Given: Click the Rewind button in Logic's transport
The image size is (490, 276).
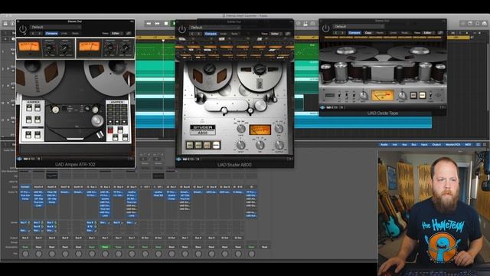Looking at the screenshot, I should pos(149,24).
